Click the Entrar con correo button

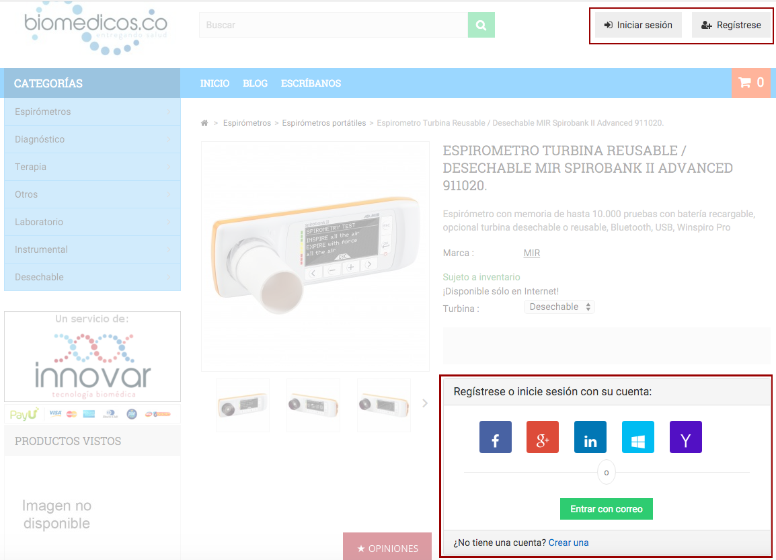(x=607, y=509)
